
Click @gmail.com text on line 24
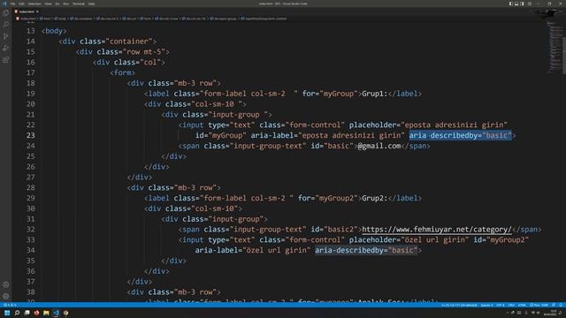tap(379, 146)
